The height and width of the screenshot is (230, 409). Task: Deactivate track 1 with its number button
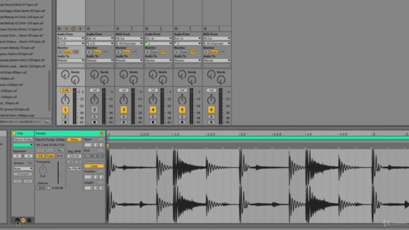[65, 110]
